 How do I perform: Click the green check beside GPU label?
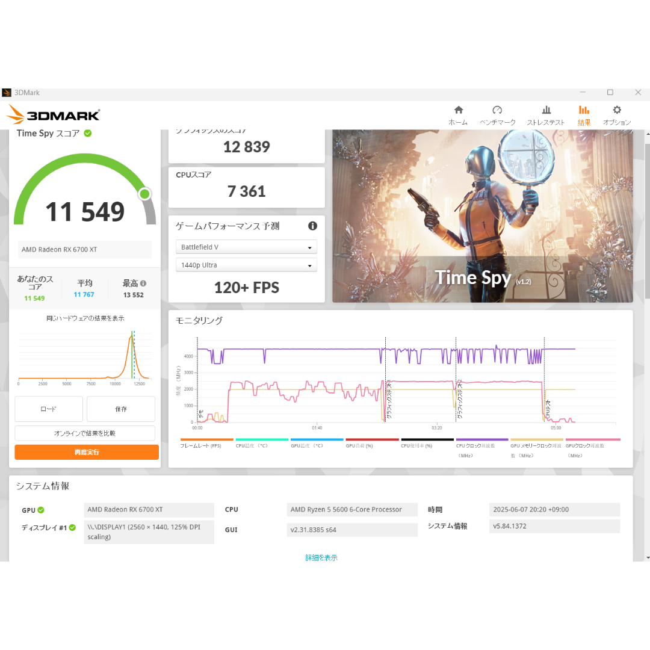click(41, 510)
